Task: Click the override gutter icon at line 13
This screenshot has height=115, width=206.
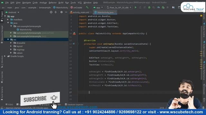Action: pyautogui.click(x=74, y=44)
